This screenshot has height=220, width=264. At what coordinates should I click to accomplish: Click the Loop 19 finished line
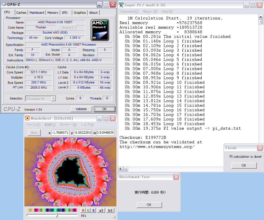(165, 124)
